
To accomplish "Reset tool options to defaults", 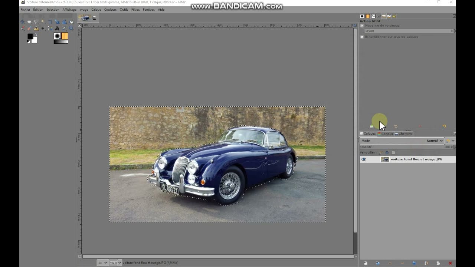I will tap(444, 126).
